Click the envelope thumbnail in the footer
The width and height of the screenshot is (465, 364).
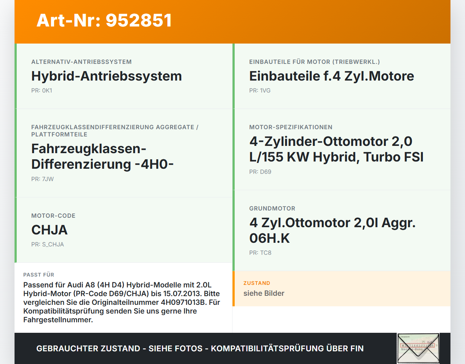418,348
